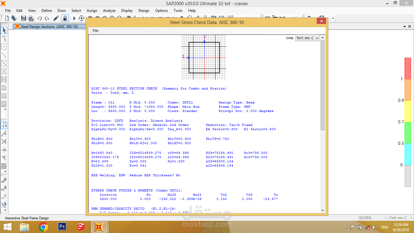Open SketchUp from the taskbar
414x233 pixels.
click(81, 227)
